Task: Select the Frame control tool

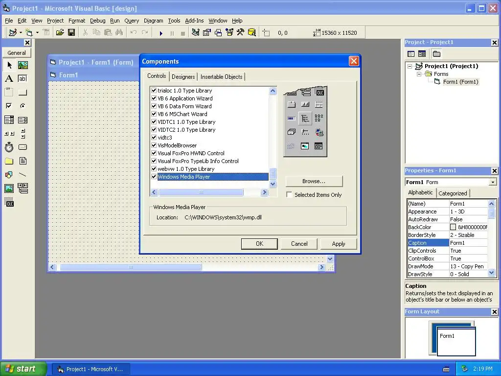Action: click(9, 93)
